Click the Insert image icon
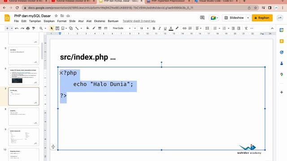The height and width of the screenshot is (161, 287). point(63,28)
